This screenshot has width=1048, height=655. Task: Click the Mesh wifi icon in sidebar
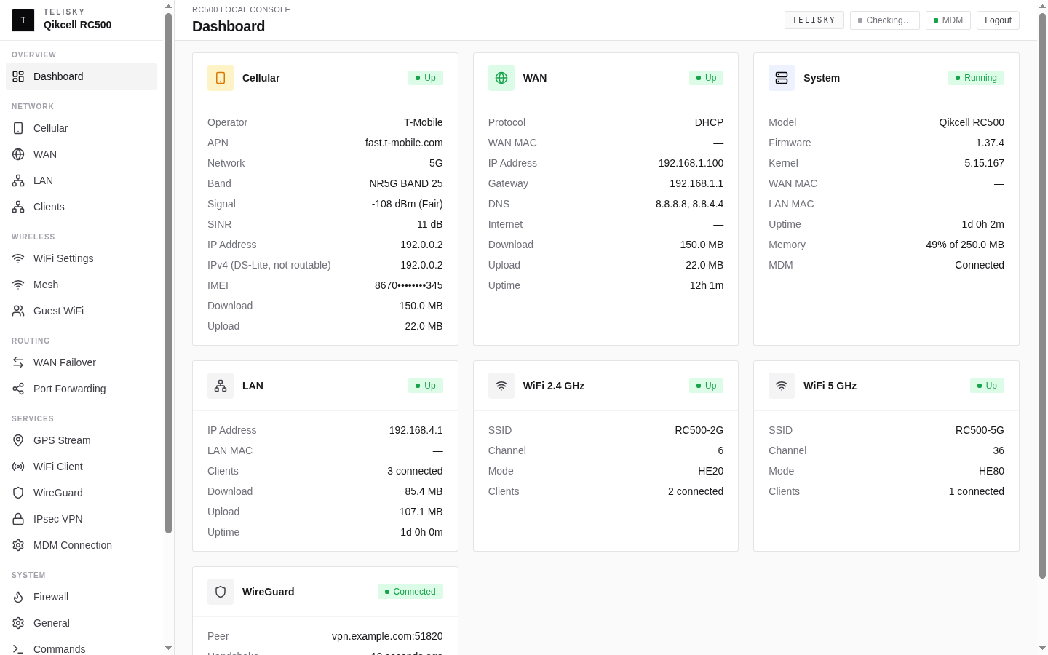coord(18,285)
